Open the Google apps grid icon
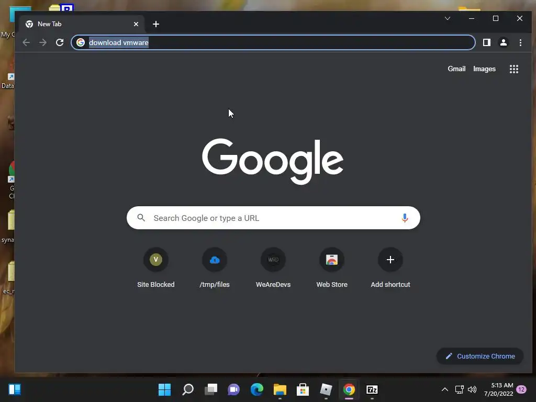Screen dimensions: 536x402 (514, 69)
